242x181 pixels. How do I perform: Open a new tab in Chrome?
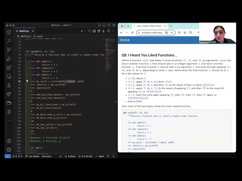point(171,26)
